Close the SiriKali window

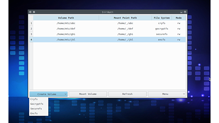(34, 12)
